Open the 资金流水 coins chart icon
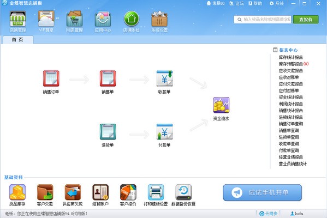 (221, 105)
